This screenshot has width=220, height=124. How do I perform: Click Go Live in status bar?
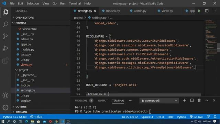coord(196,117)
